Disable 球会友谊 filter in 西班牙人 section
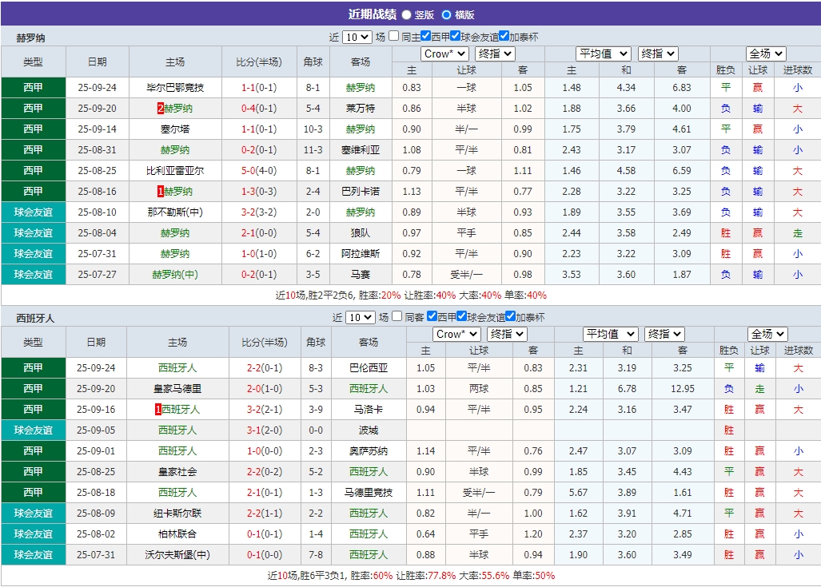This screenshot has width=821, height=587. pos(461,316)
